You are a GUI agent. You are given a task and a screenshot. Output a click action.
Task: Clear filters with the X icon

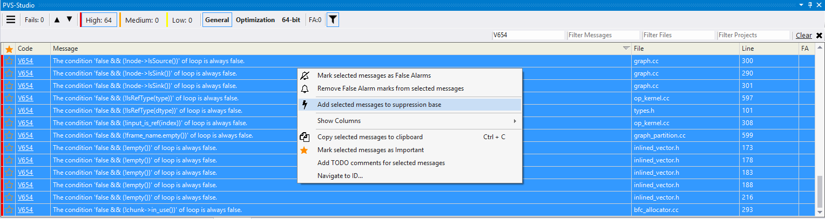coord(819,36)
